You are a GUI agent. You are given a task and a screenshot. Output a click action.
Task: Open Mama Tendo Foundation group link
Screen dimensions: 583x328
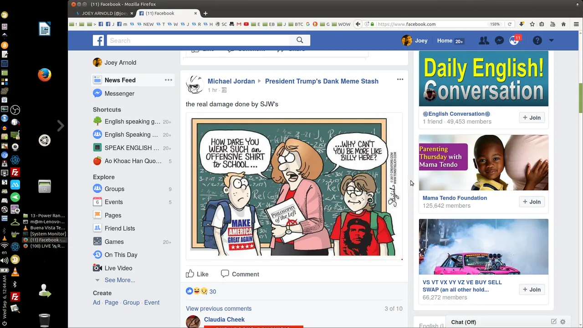coord(455,198)
